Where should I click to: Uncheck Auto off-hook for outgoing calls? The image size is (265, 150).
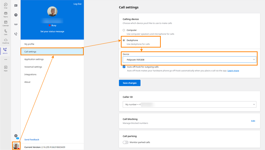tap(124, 67)
